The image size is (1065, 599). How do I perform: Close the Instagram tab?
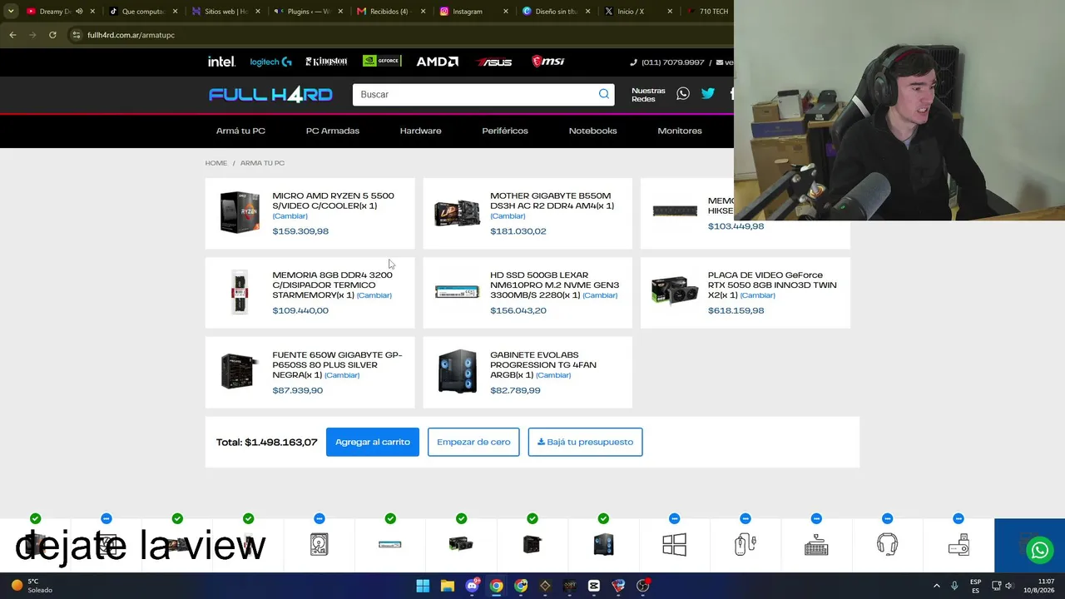(x=506, y=12)
